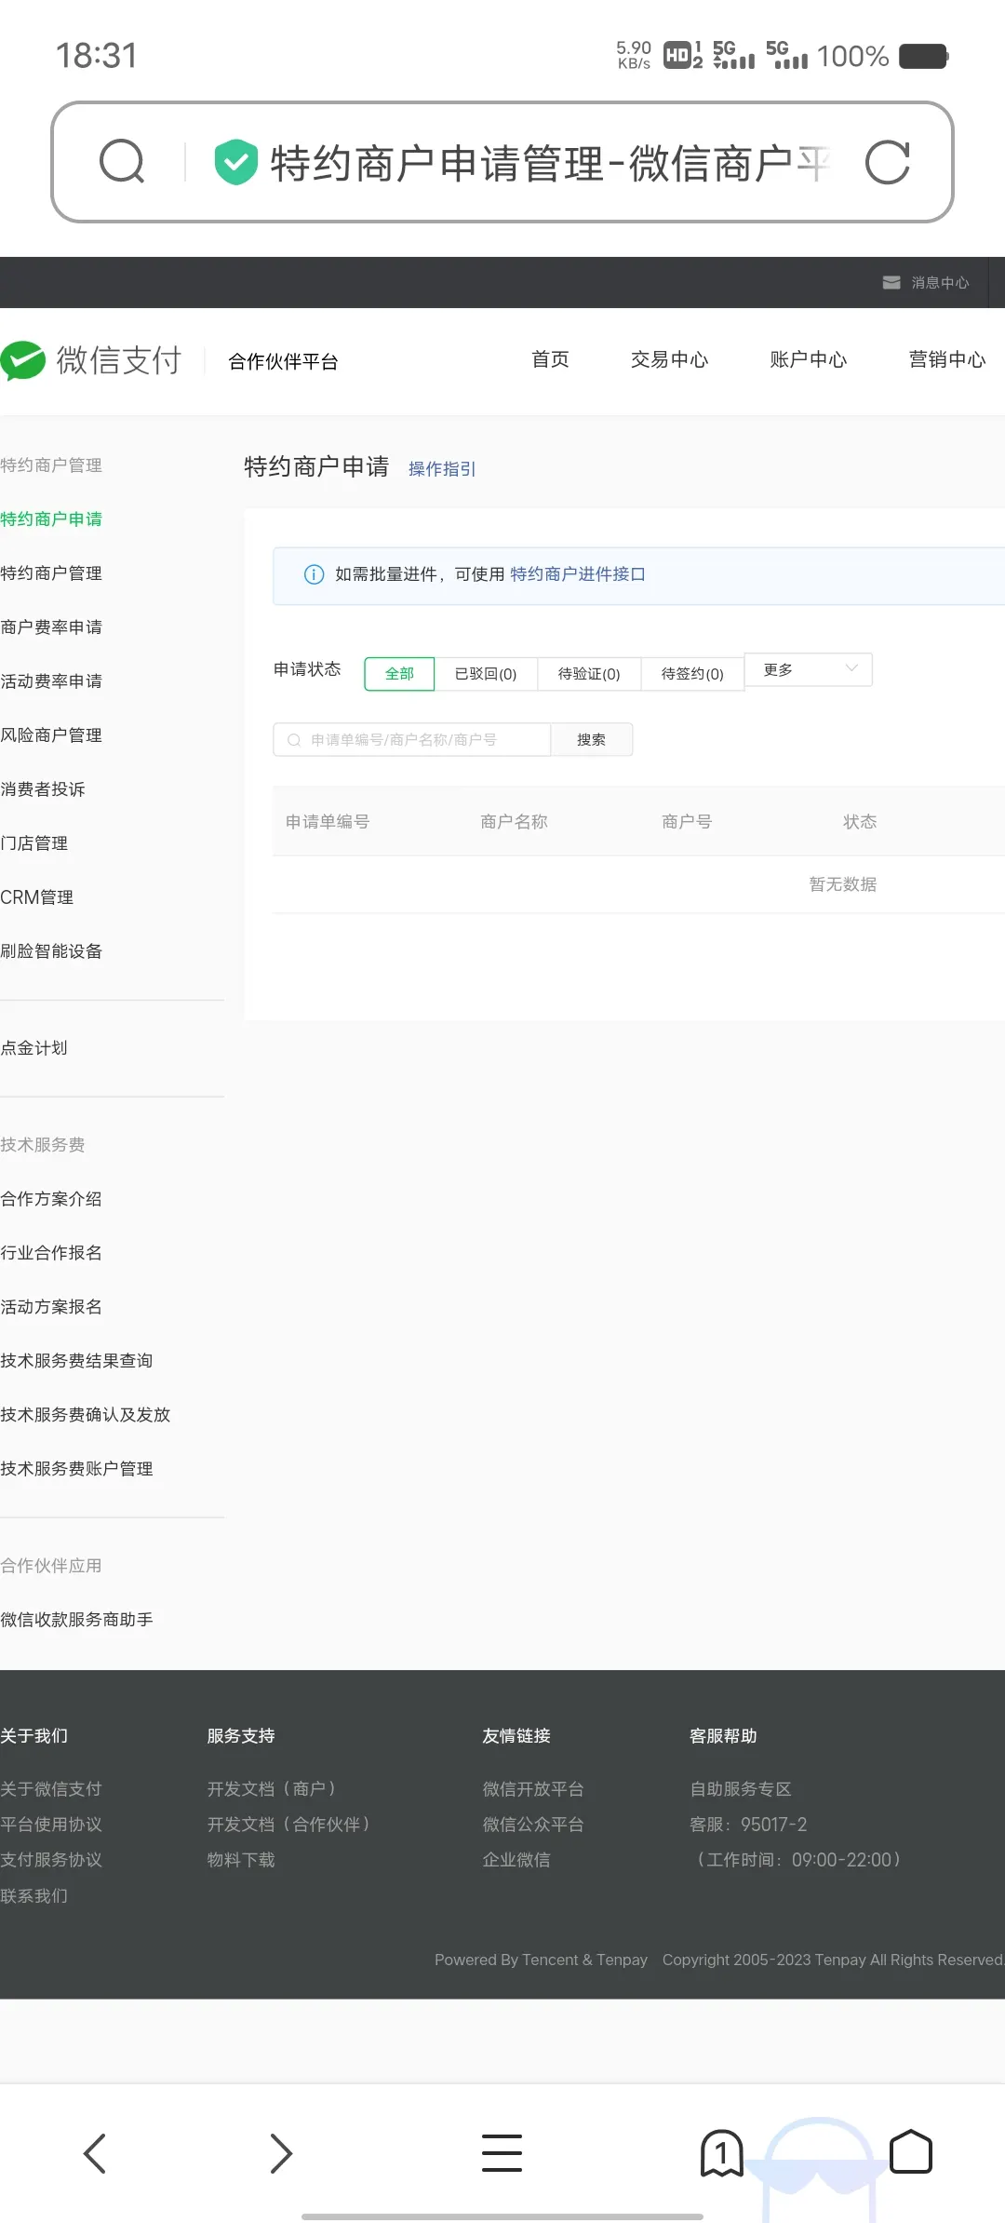Screen dimensions: 1005x2223
Task: Open 账户中心 in top navigation
Action: (808, 359)
